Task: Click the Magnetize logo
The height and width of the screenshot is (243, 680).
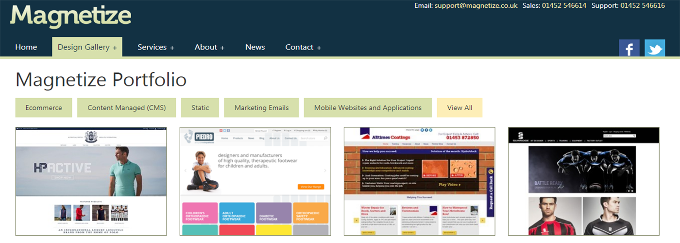Action: click(71, 17)
